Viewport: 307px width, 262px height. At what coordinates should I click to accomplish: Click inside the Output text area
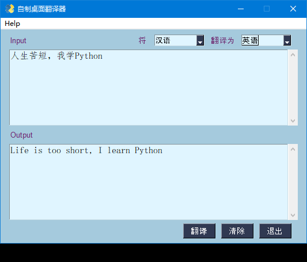coord(149,182)
